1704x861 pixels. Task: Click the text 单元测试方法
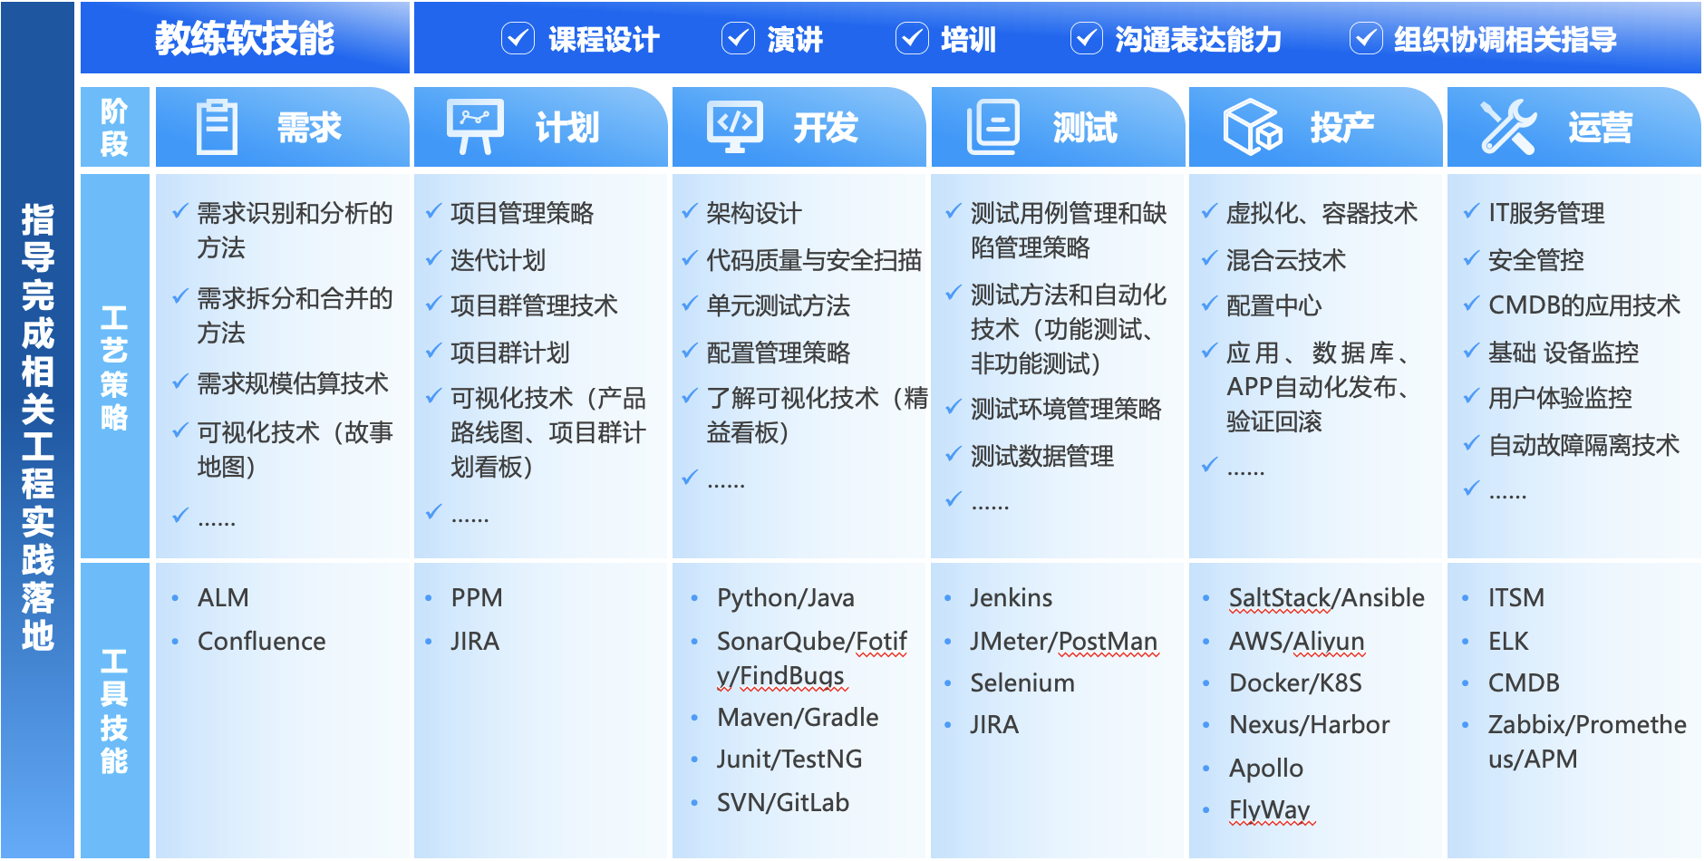(x=779, y=305)
